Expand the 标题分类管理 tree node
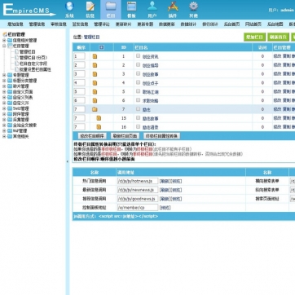The width and height of the screenshot is (295, 295). 4,81
